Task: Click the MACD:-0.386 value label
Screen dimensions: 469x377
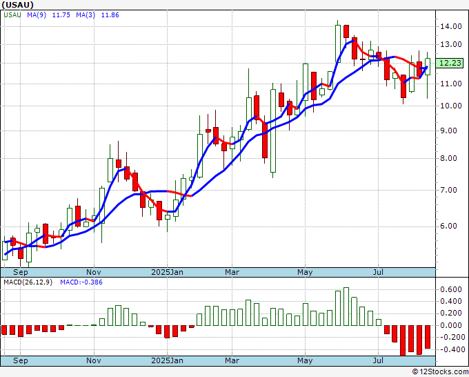Action: point(81,282)
